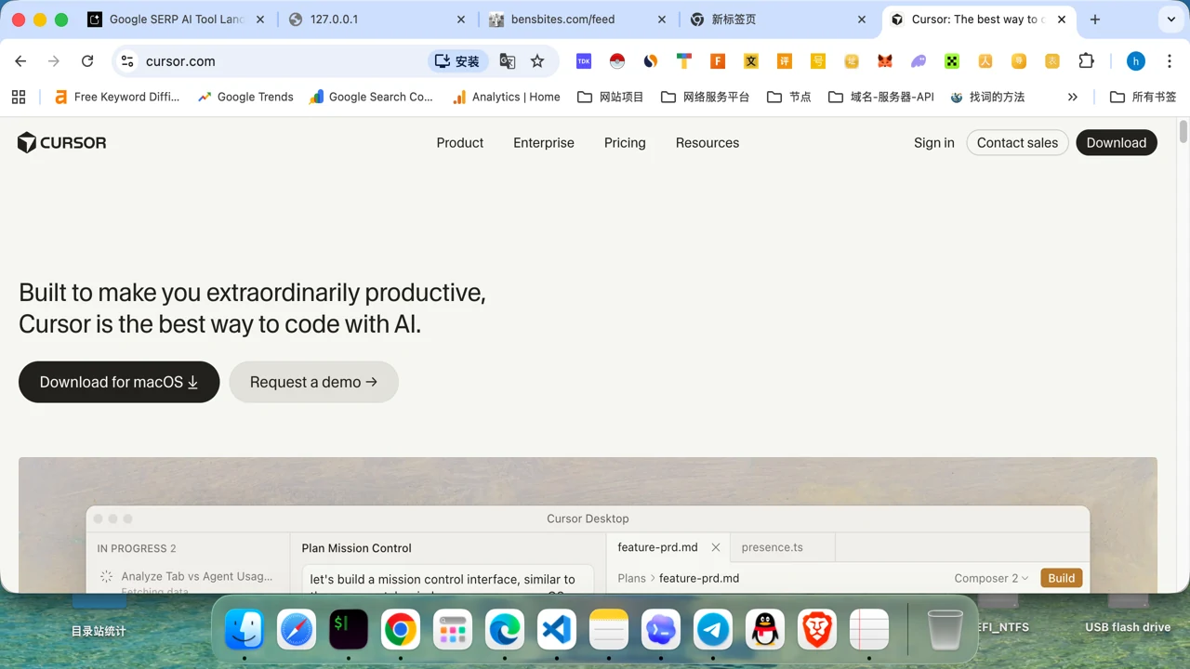Open the TDK extension icon
This screenshot has width=1190, height=669.
click(x=584, y=61)
